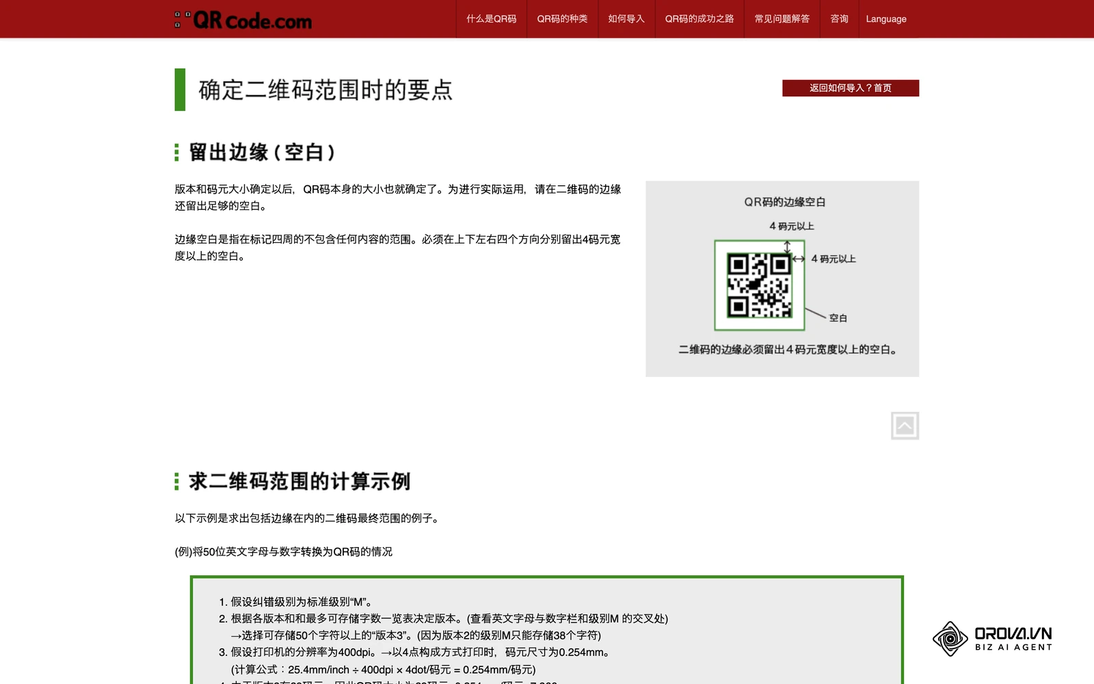Click the text 以下示例是求出包括边缘在内的二维码最终范围的例子。
The width and height of the screenshot is (1094, 684).
point(308,518)
